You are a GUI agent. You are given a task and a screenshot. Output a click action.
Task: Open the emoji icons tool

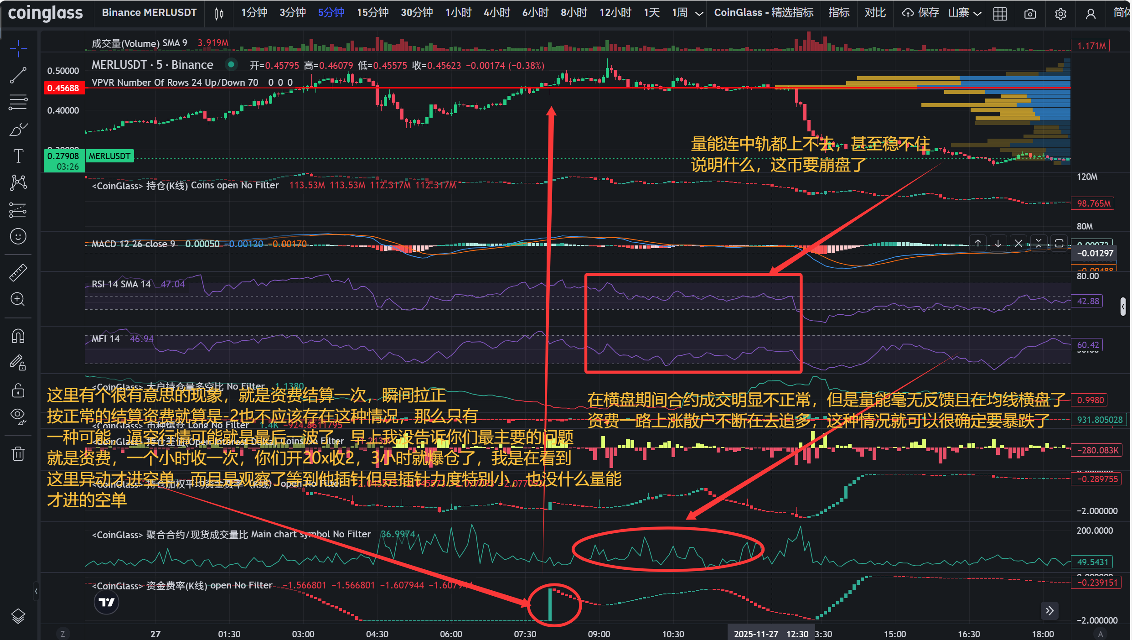[x=18, y=236]
